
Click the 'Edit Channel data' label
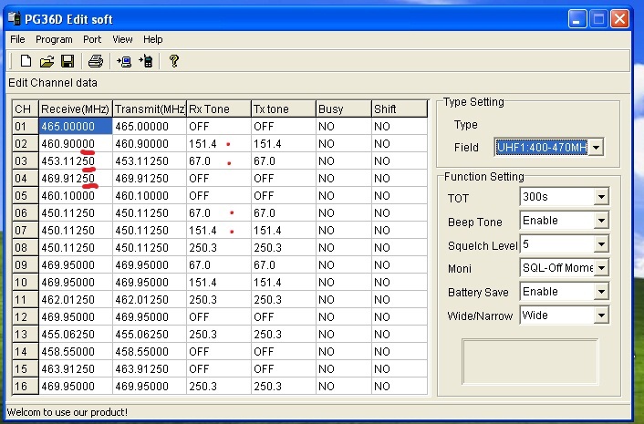coord(53,83)
